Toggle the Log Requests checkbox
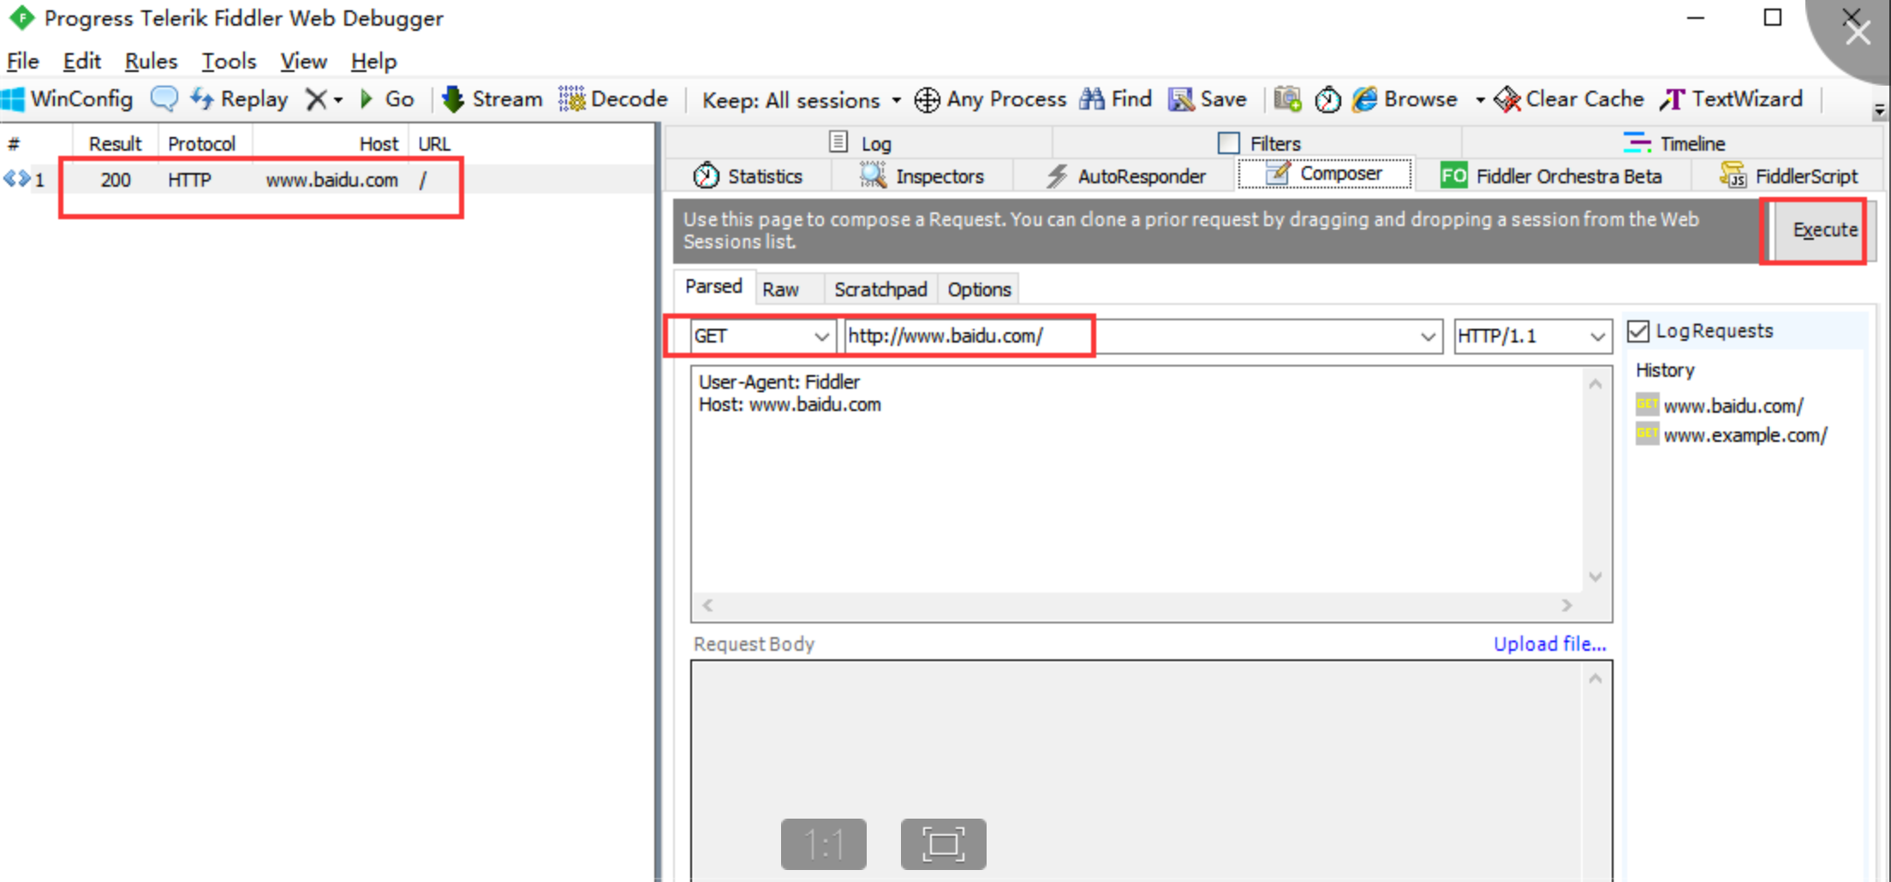Viewport: 1891px width, 882px height. coord(1638,331)
